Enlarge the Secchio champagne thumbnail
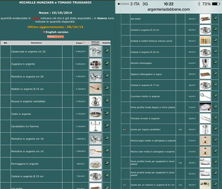 coord(205,63)
